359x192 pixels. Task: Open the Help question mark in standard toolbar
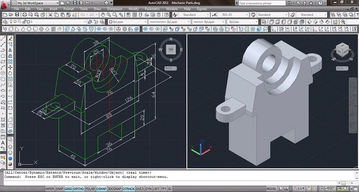166,15
